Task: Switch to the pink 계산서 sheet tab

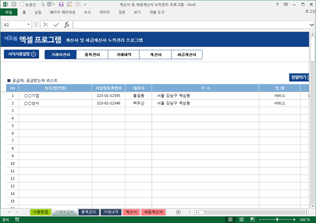Action: 131,212
